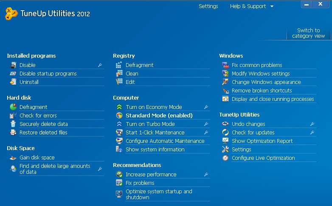Screen dimensions: 332x206
Task: Click the Gain disk space broom icon
Action: click(13, 158)
